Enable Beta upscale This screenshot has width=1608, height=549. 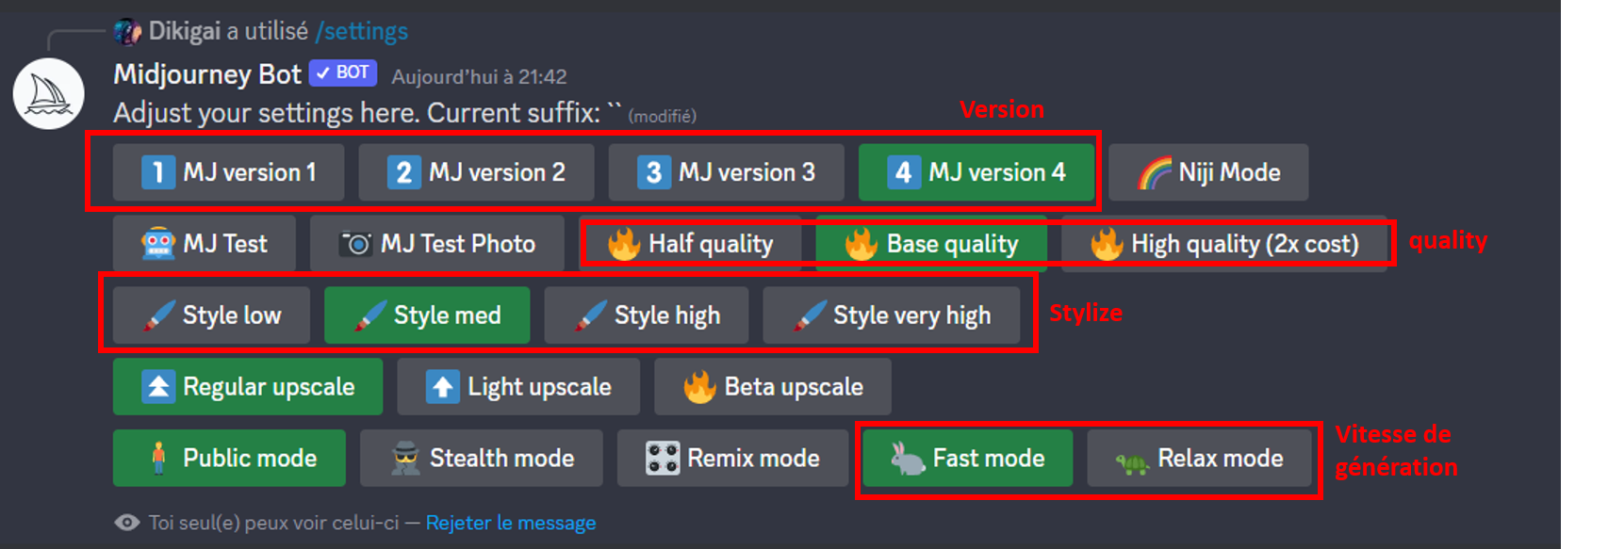[x=773, y=387]
